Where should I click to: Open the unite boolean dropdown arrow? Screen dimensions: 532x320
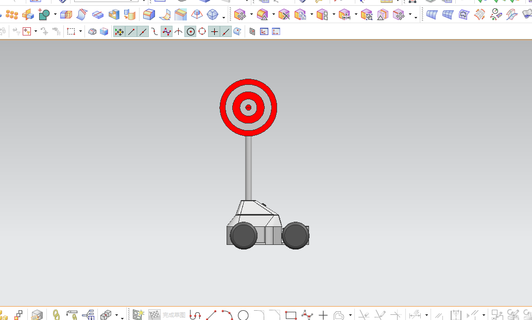point(55,14)
